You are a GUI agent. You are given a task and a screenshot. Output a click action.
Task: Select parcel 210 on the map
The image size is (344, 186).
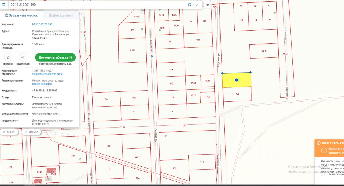point(134,98)
